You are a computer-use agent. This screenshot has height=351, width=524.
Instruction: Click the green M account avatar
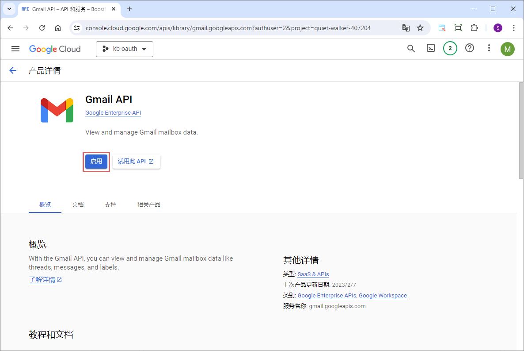[508, 49]
